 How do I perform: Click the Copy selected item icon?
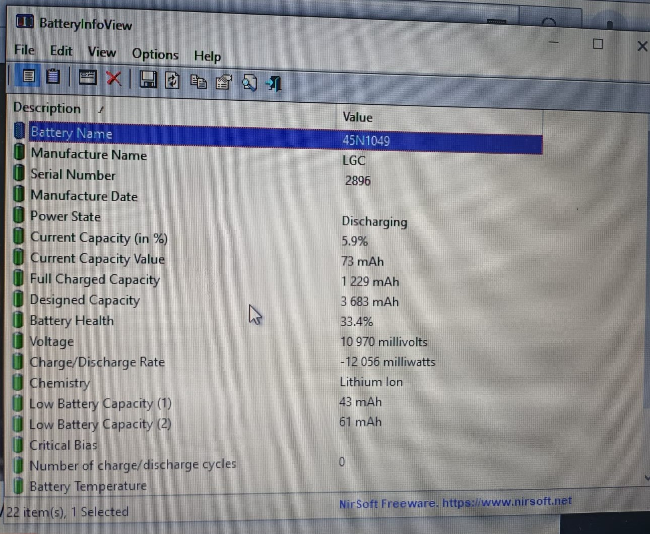pos(198,82)
